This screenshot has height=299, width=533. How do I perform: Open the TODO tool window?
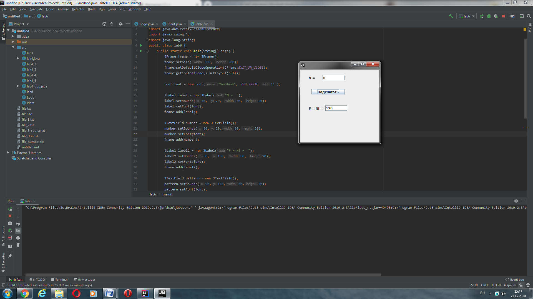(37, 280)
